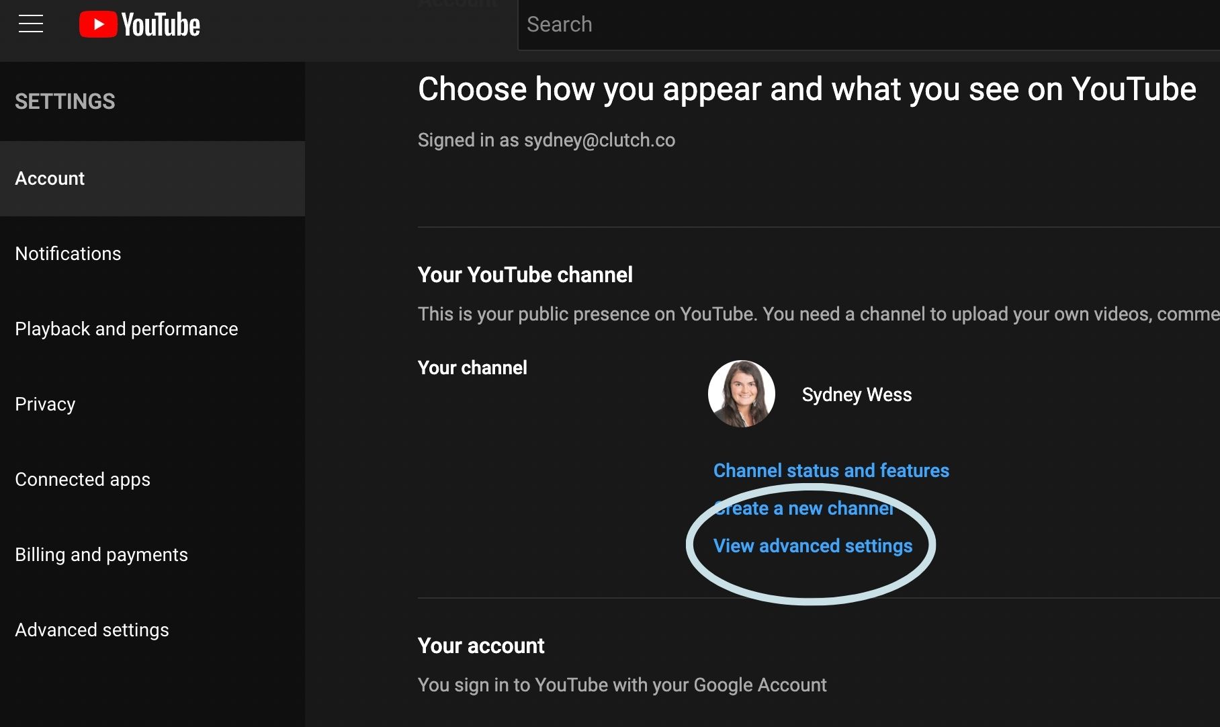
Task: Select Advanced settings from the sidebar
Action: [x=92, y=630]
